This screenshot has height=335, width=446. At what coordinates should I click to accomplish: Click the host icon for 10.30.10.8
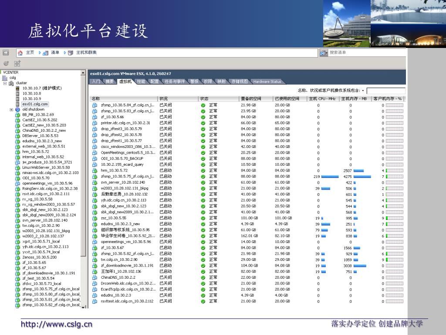pos(17,93)
